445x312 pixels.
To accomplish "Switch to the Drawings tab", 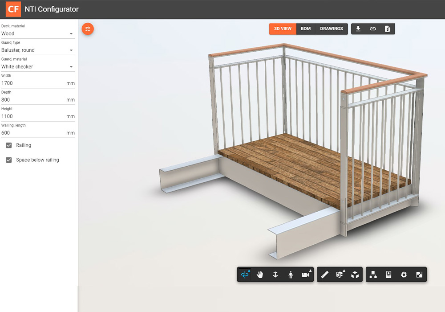I will (x=332, y=29).
